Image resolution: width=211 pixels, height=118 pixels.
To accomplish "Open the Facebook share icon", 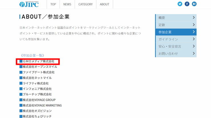I will pos(187,4).
